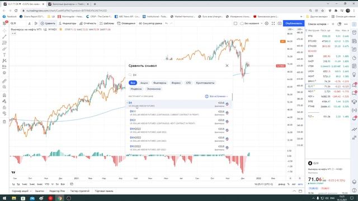Open the Скринер акций panel tab

21,191
